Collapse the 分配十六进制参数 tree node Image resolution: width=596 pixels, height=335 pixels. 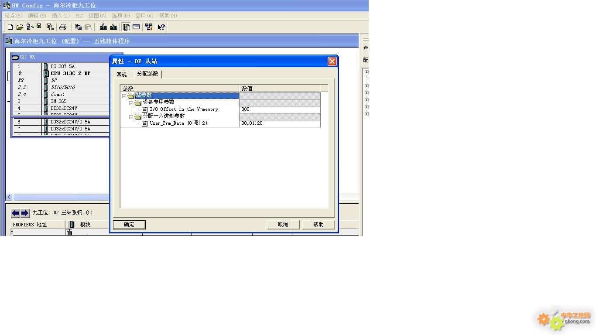[131, 116]
